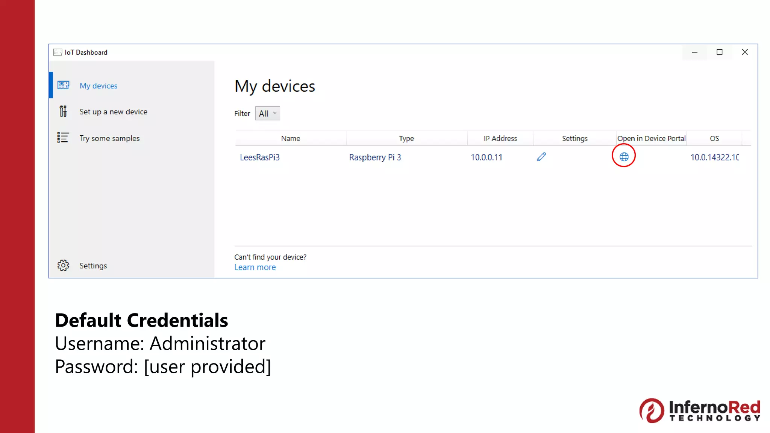770x433 pixels.
Task: Click the IoT Dashboard title bar icon
Action: click(58, 52)
